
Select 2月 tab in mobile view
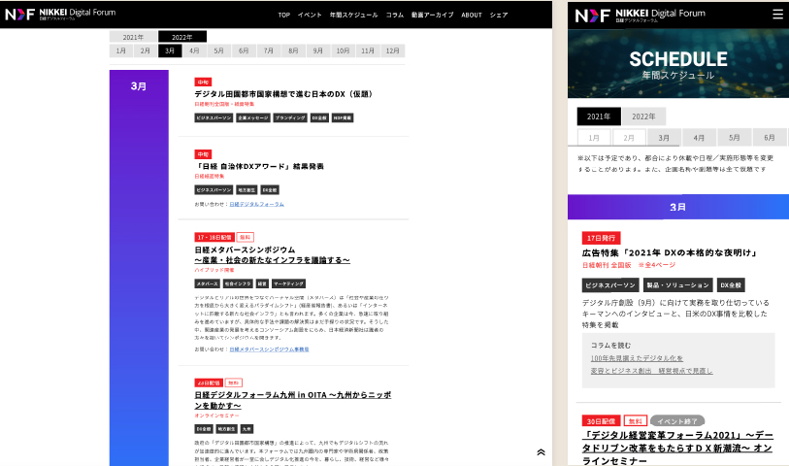pos(629,138)
